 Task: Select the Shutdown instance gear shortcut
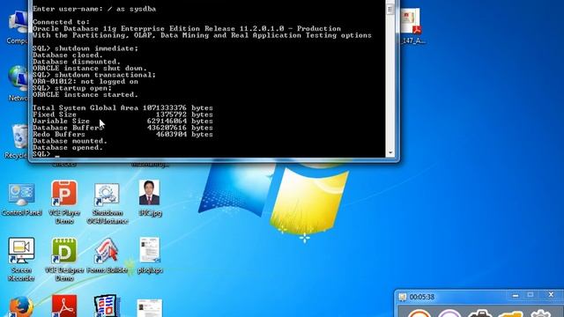[x=108, y=203]
